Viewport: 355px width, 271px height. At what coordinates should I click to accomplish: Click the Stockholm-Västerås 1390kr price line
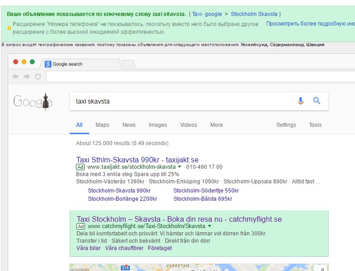pyautogui.click(x=198, y=182)
